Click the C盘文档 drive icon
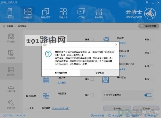 pyautogui.click(x=46, y=80)
